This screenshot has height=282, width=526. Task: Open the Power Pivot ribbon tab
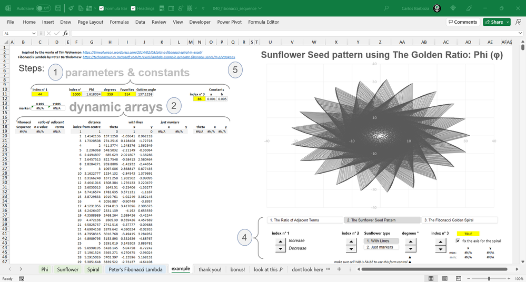229,22
